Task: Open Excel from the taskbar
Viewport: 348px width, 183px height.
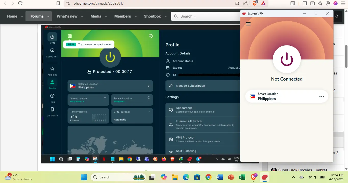Action: [x=242, y=177]
